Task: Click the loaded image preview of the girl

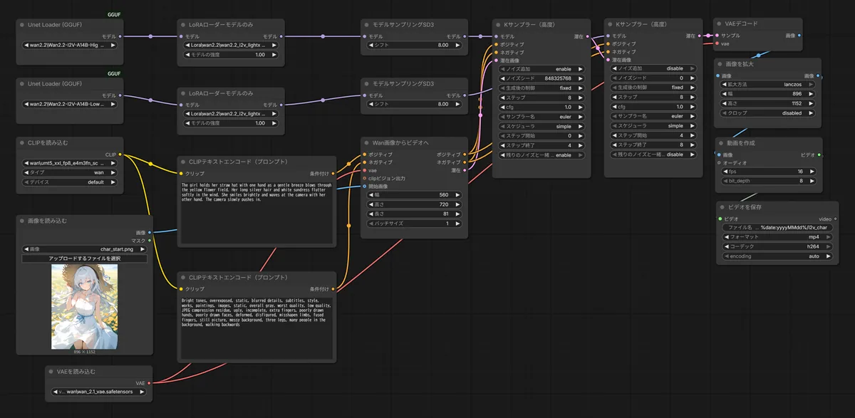Action: tap(84, 307)
